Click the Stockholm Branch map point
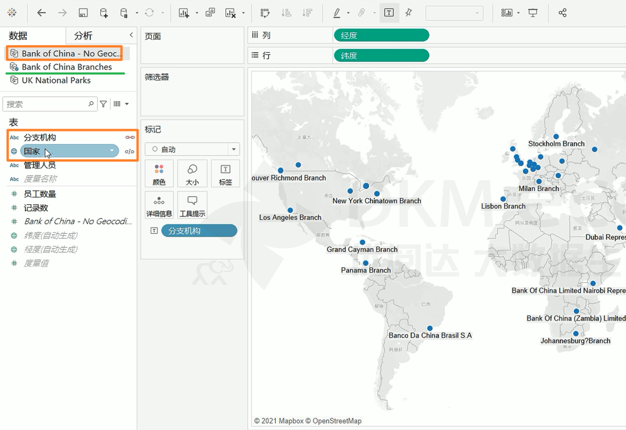Image resolution: width=626 pixels, height=430 pixels. [556, 137]
